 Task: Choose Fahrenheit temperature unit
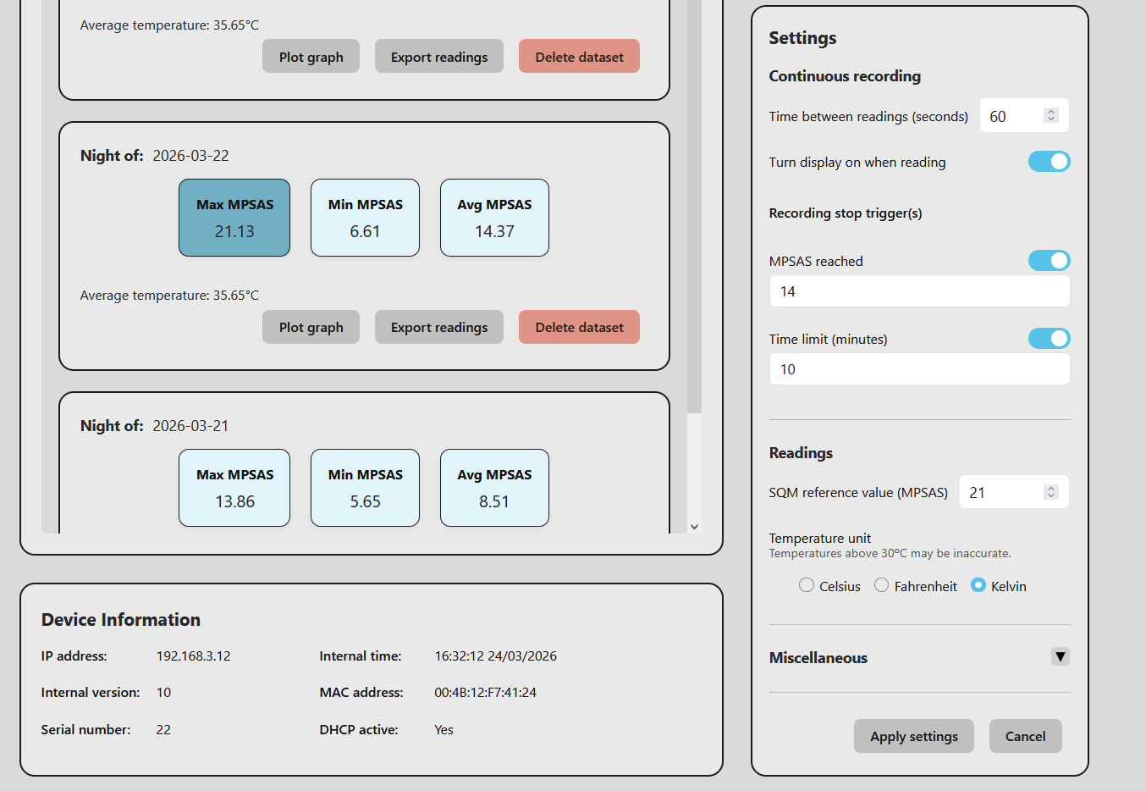(882, 585)
